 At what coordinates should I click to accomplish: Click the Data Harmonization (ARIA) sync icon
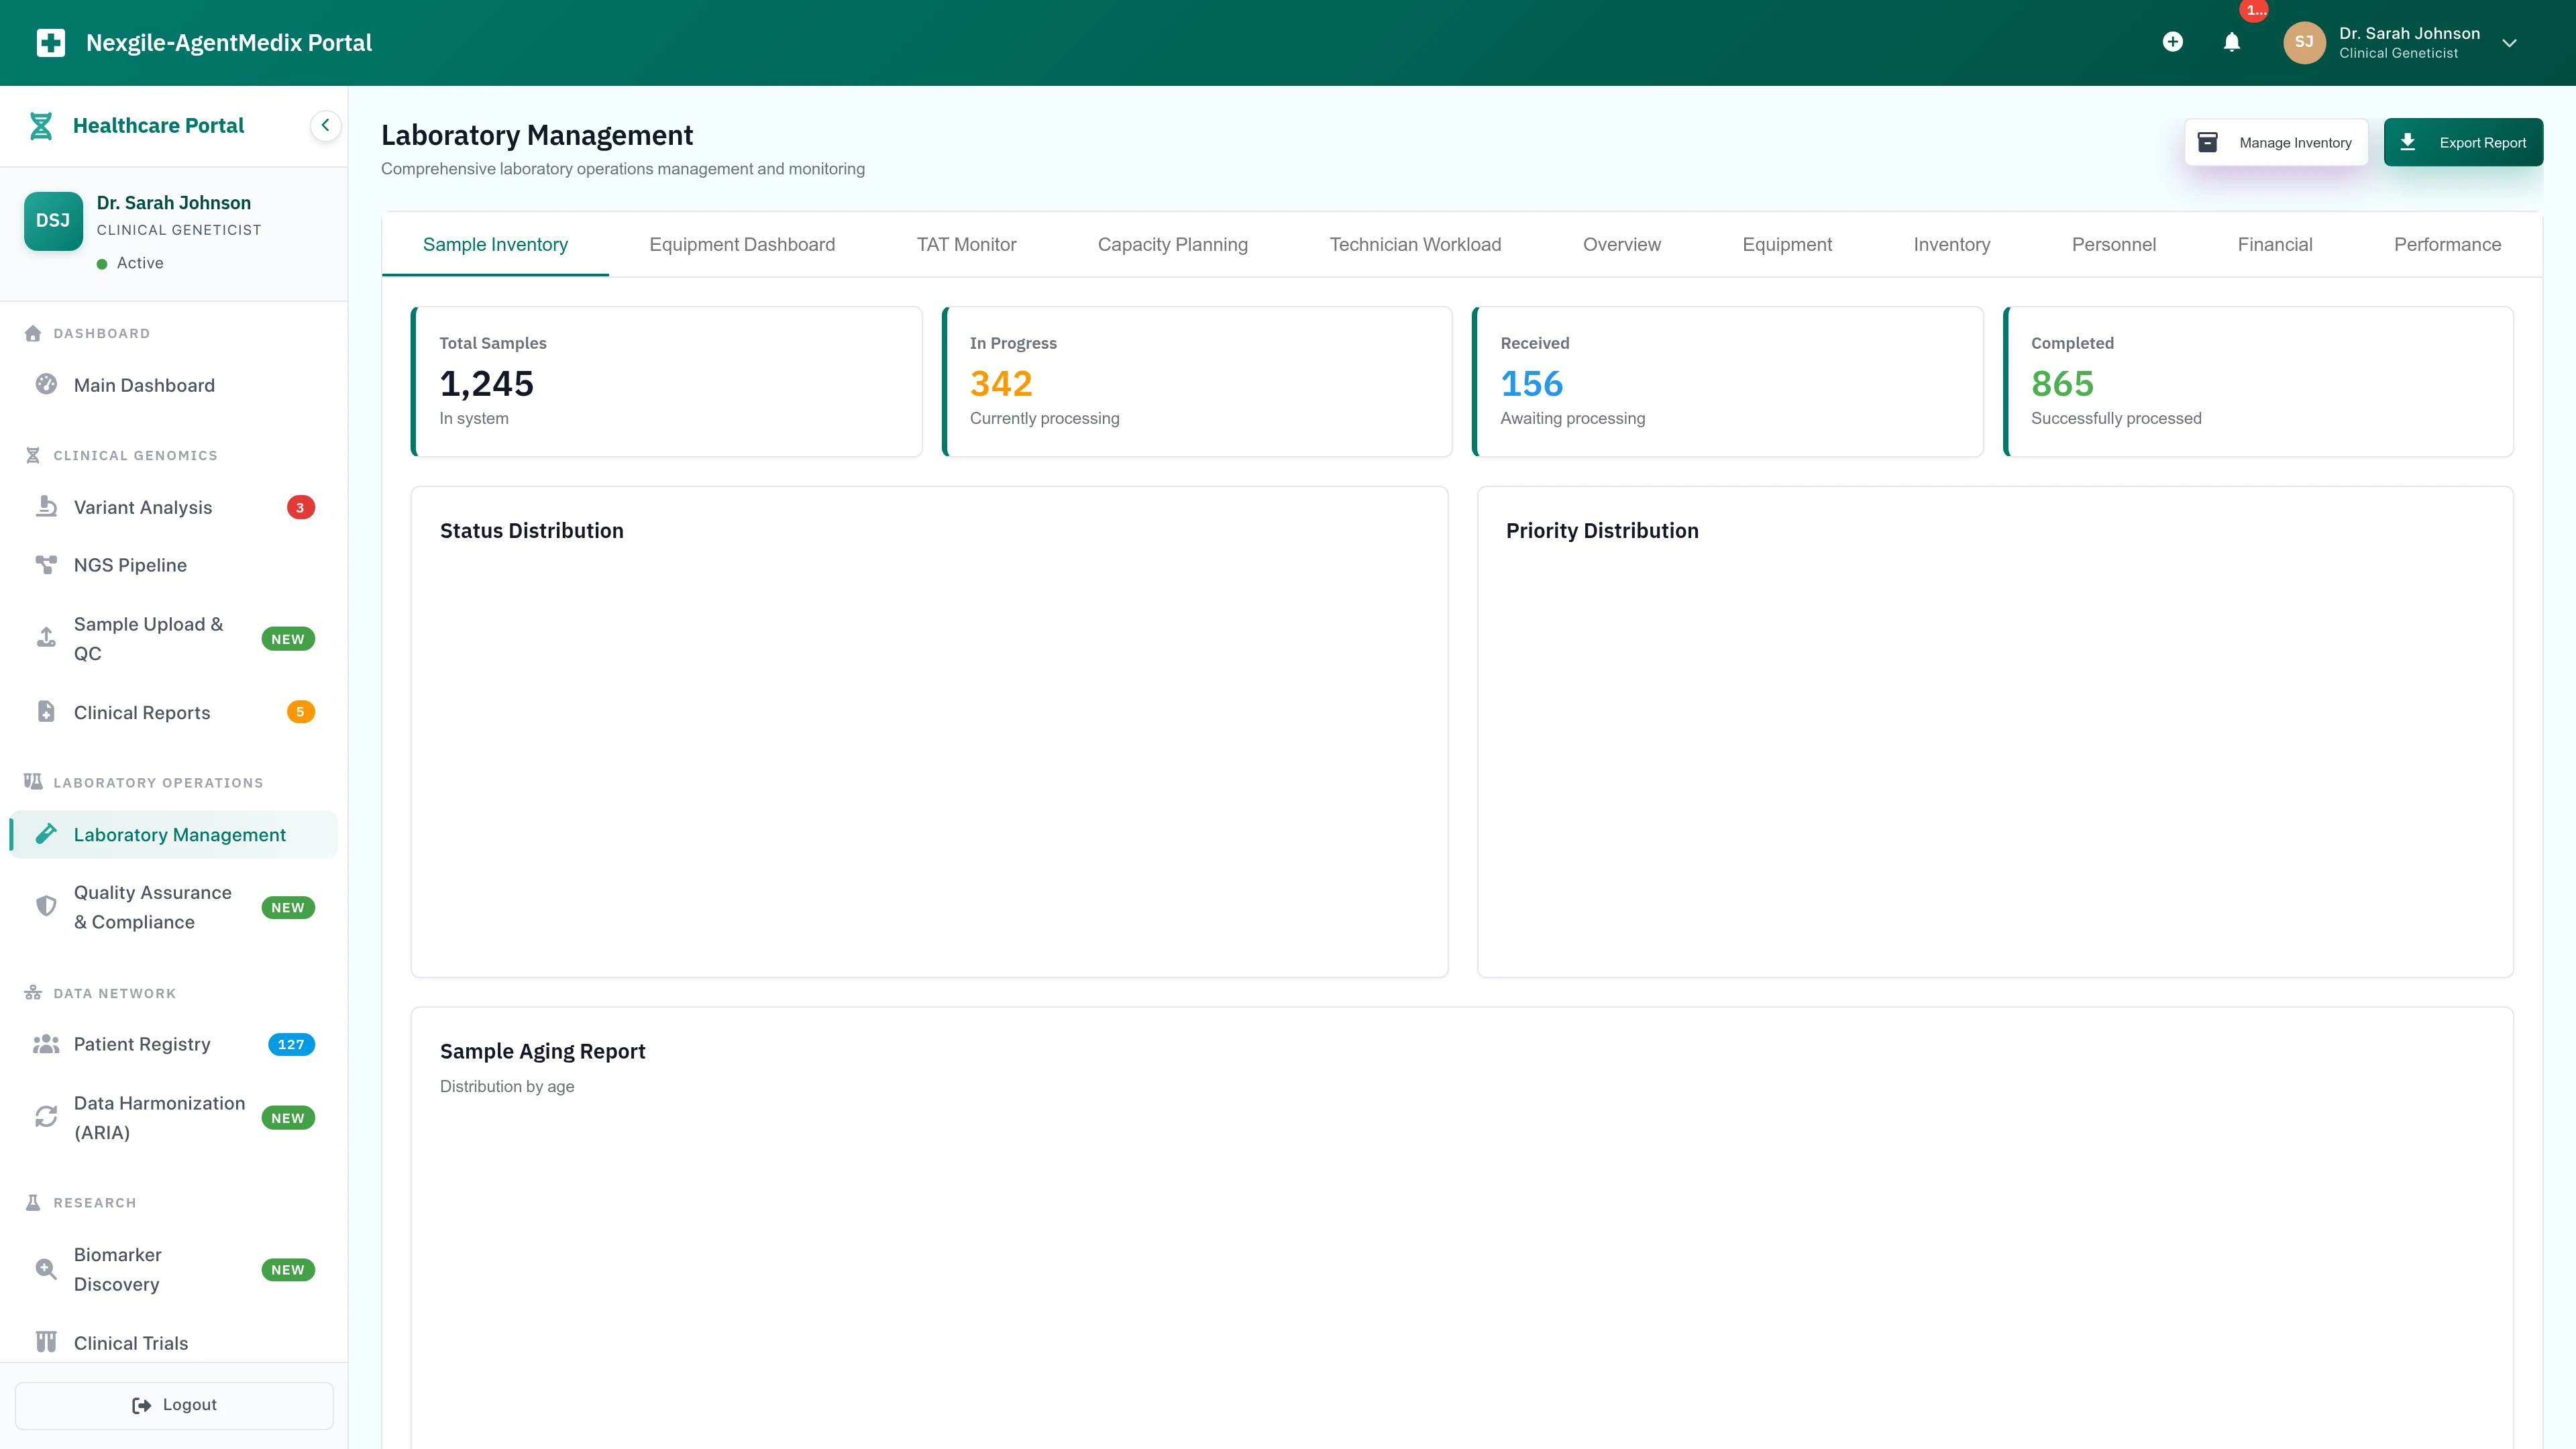pos(46,1117)
